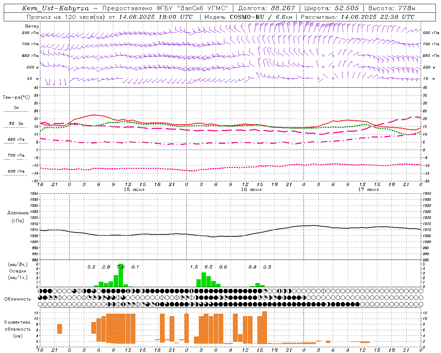Screen dimensions: 441x353
Task: Click the 0.1 precipitation total
Action: [135, 267]
